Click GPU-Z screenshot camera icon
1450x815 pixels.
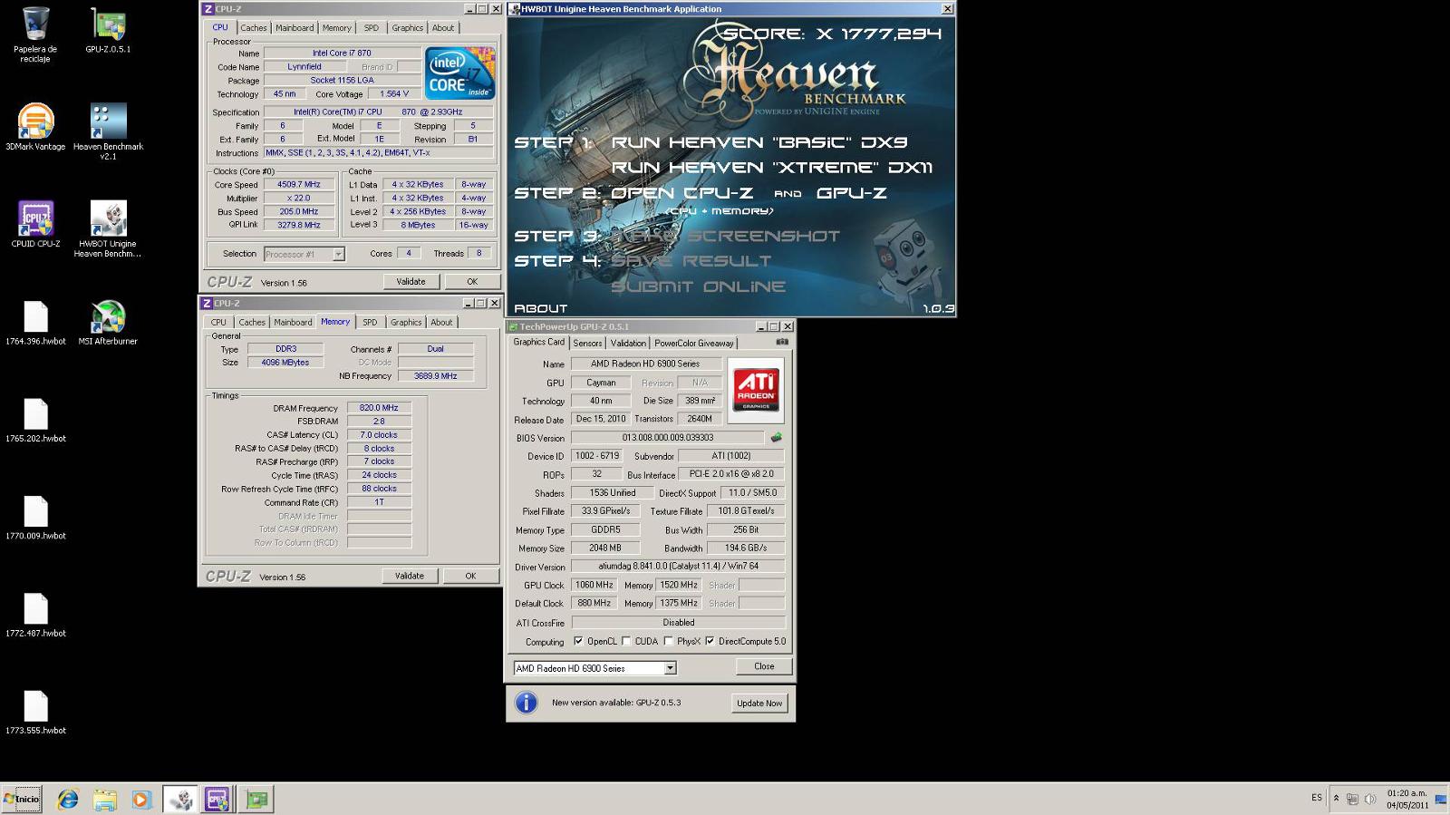(x=782, y=342)
